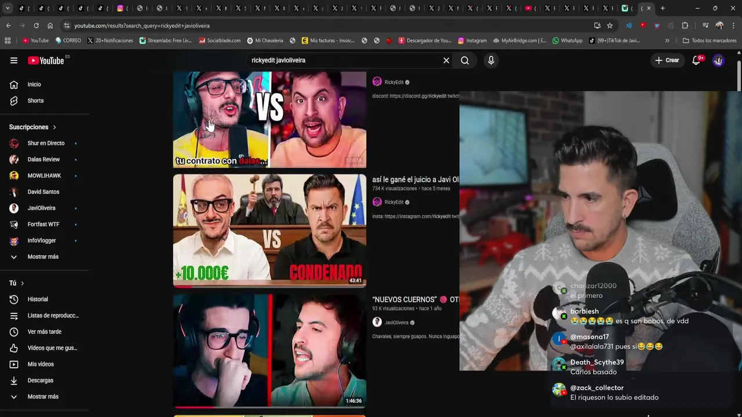Open the tu contrato con dalas video thumbnail
Viewport: 742px width, 417px height.
click(270, 119)
